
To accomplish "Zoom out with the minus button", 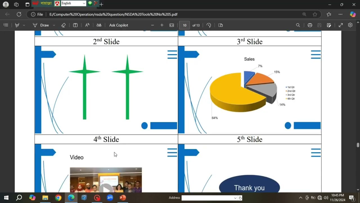I will pyautogui.click(x=152, y=25).
